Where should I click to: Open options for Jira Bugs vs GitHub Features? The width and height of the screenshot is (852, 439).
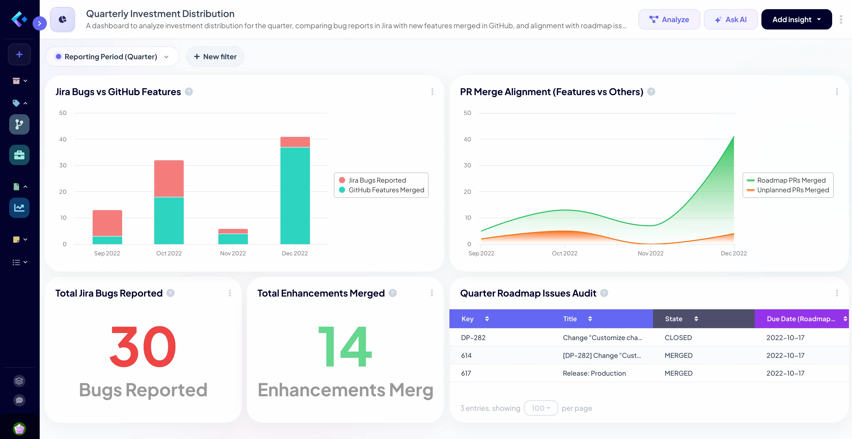[x=432, y=92]
